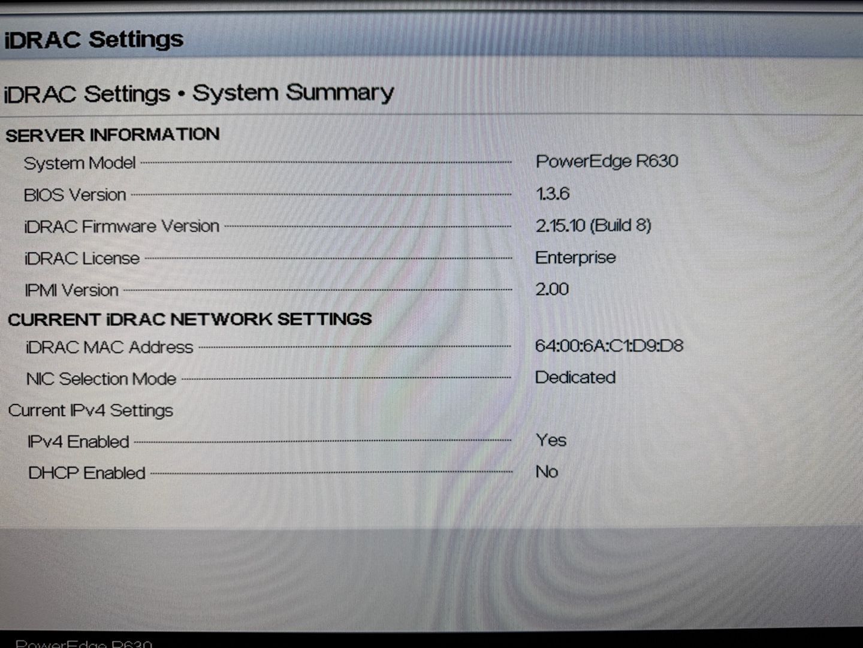
Task: Click the IPMI version value 2.00
Action: tap(552, 289)
